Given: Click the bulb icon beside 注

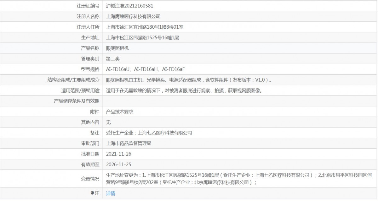Looking at the screenshot, I should coord(92,193).
